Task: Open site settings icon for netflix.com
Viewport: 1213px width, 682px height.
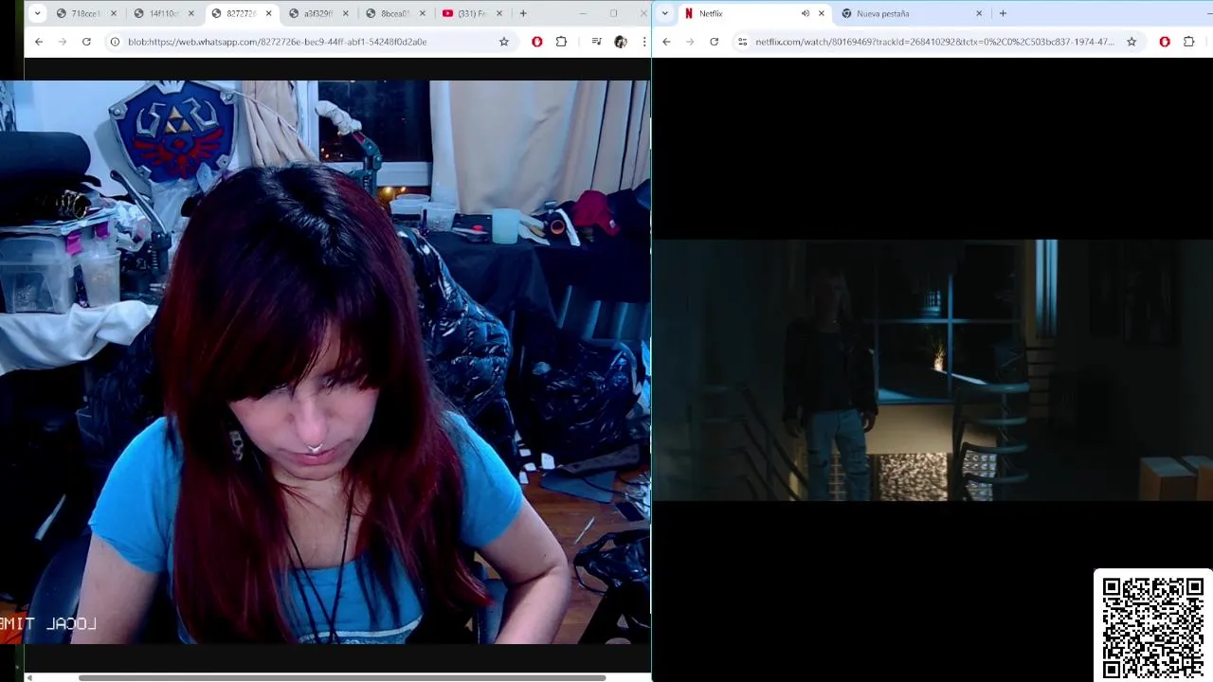Action: pos(742,42)
